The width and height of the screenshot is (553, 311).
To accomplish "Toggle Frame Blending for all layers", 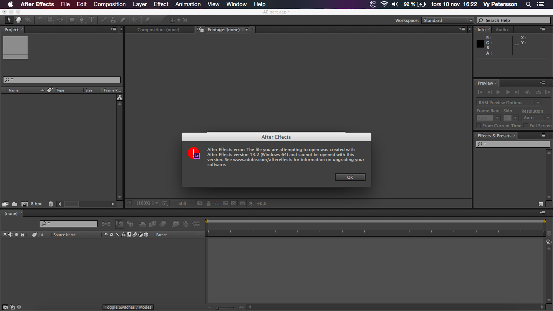I will [152, 224].
